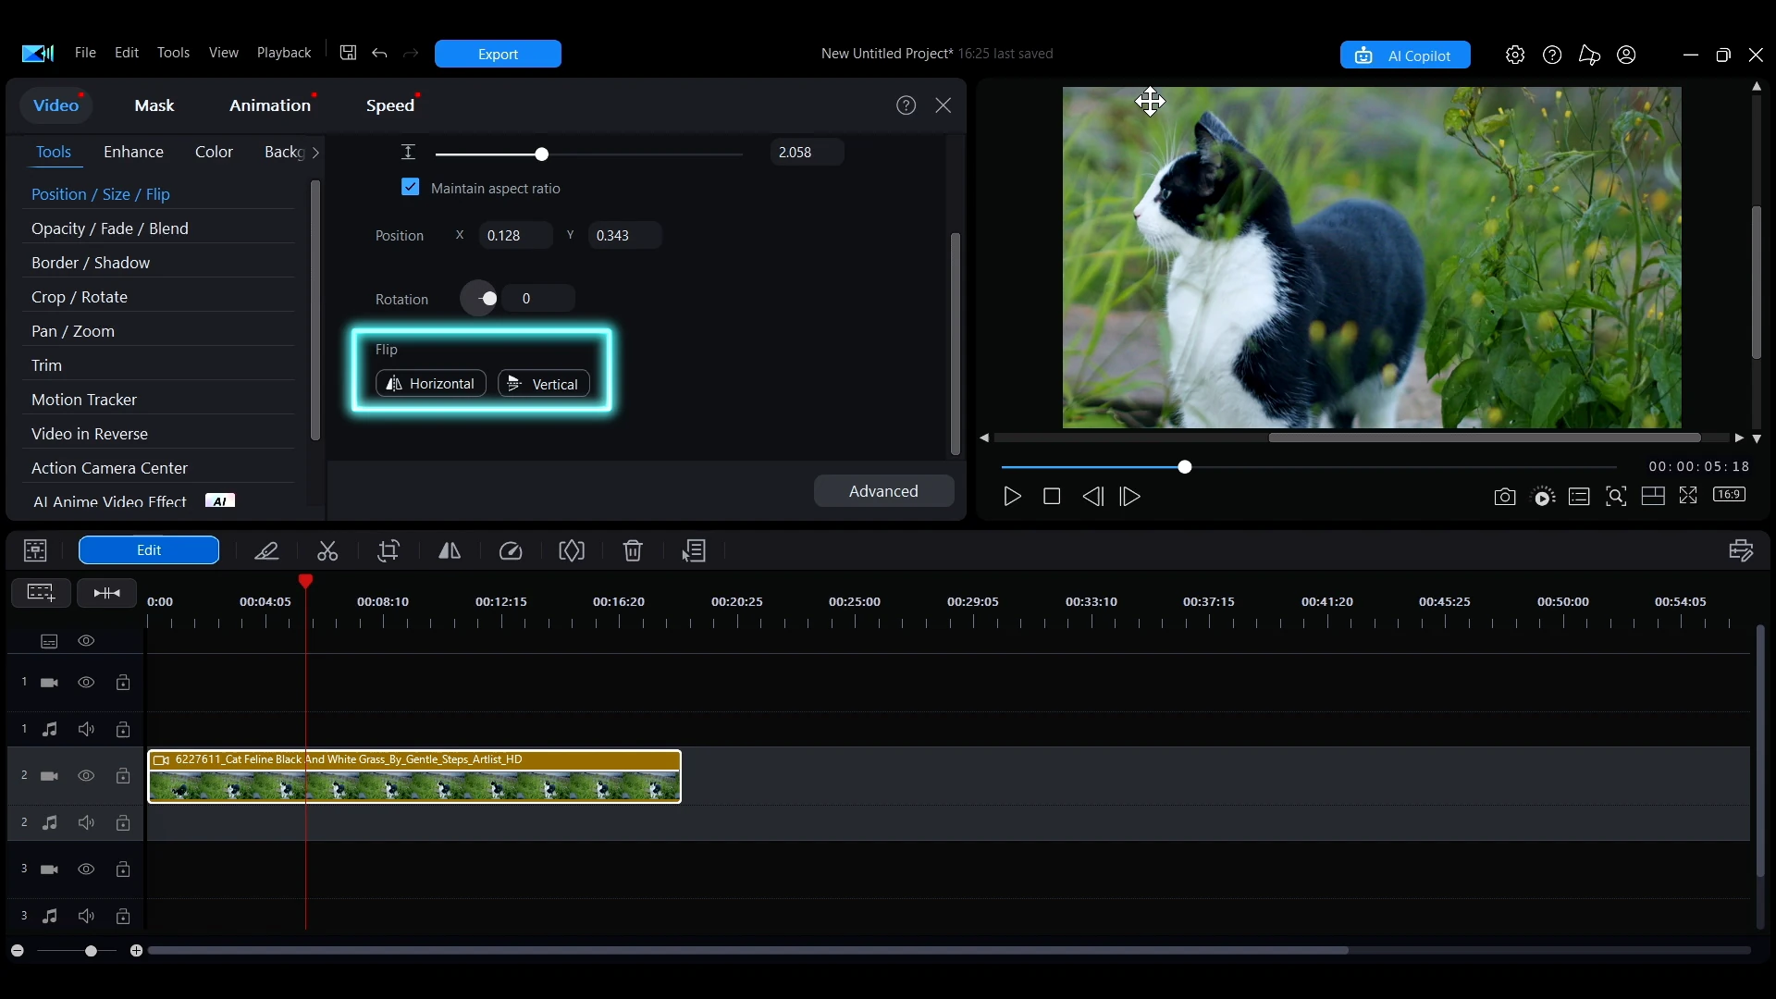Undo the last action
Viewport: 1776px width, 999px height.
(379, 53)
